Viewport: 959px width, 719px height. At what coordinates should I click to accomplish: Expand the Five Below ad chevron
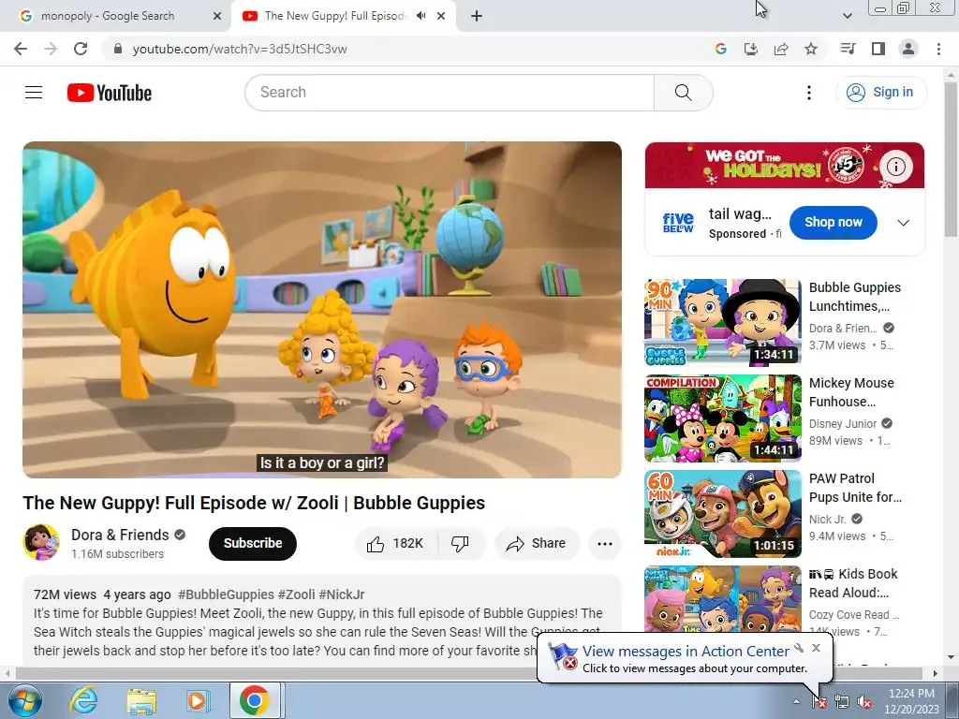pyautogui.click(x=904, y=223)
